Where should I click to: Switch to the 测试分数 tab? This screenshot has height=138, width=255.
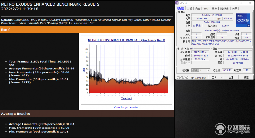click(x=225, y=9)
